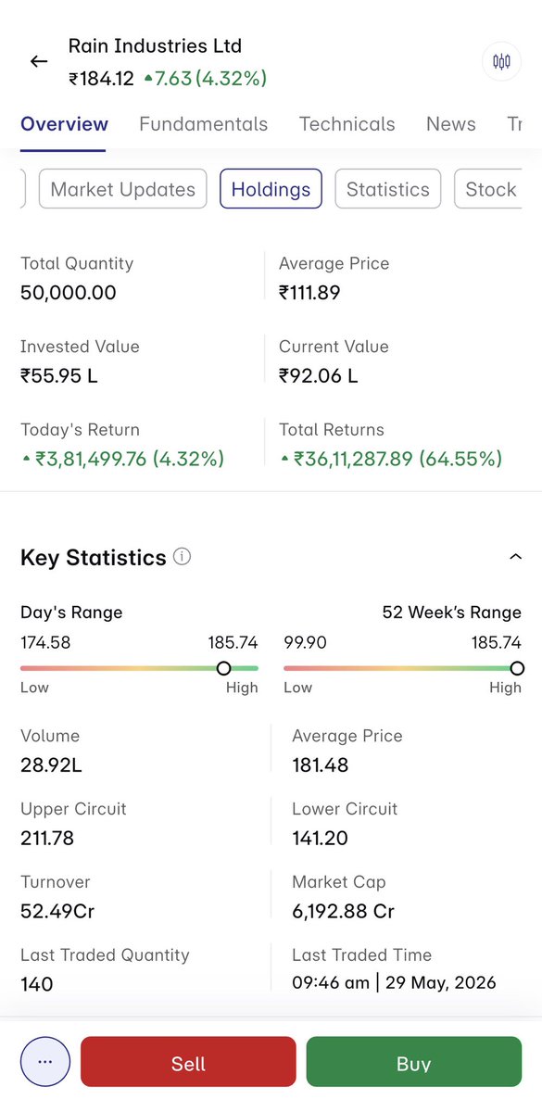Select the News tab
This screenshot has width=542, height=1112.
(x=451, y=124)
